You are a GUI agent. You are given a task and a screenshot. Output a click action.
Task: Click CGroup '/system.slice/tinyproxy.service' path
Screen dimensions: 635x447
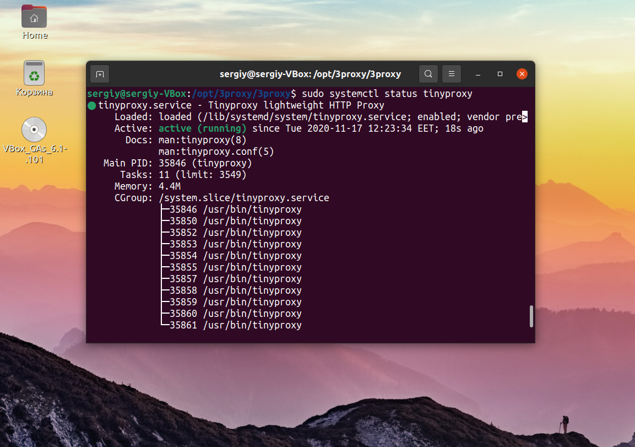pos(244,198)
